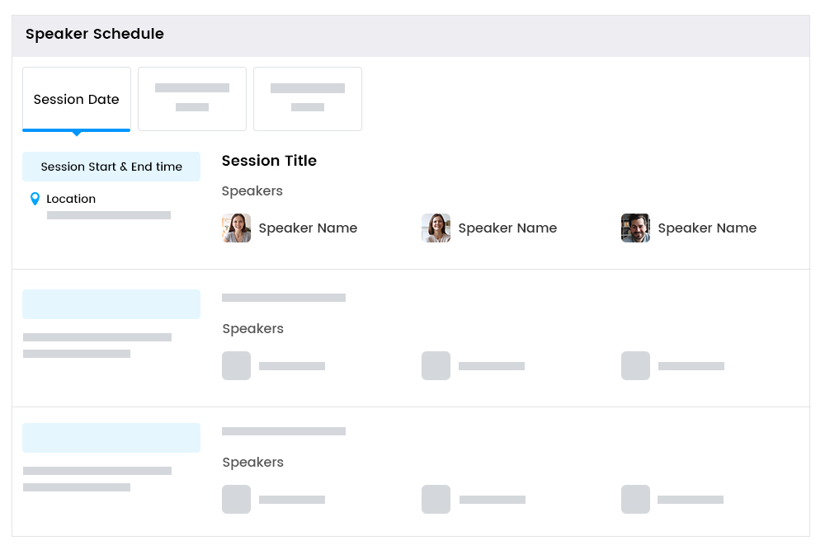This screenshot has height=550, width=825.
Task: Expand the Speakers section of first session
Action: point(252,190)
